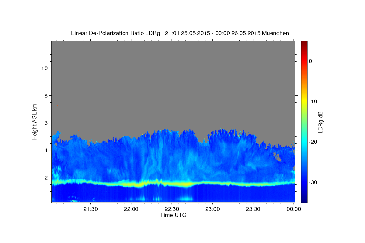
Task: Click the yellow region of the colorbar
Action: pos(304,100)
